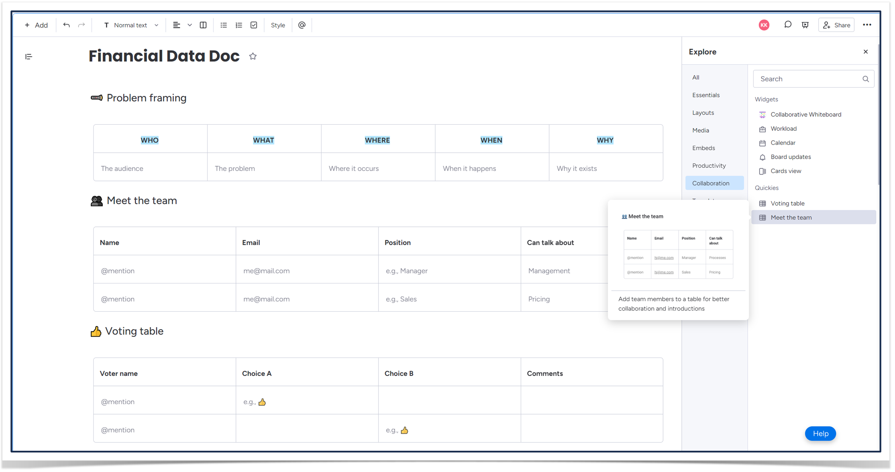Insert a checklist from the toolbar
895x472 pixels.
coord(254,25)
